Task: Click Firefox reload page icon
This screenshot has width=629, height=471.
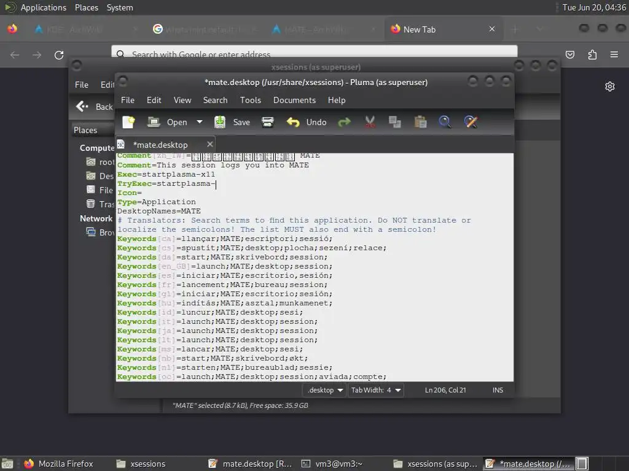Action: pyautogui.click(x=59, y=55)
